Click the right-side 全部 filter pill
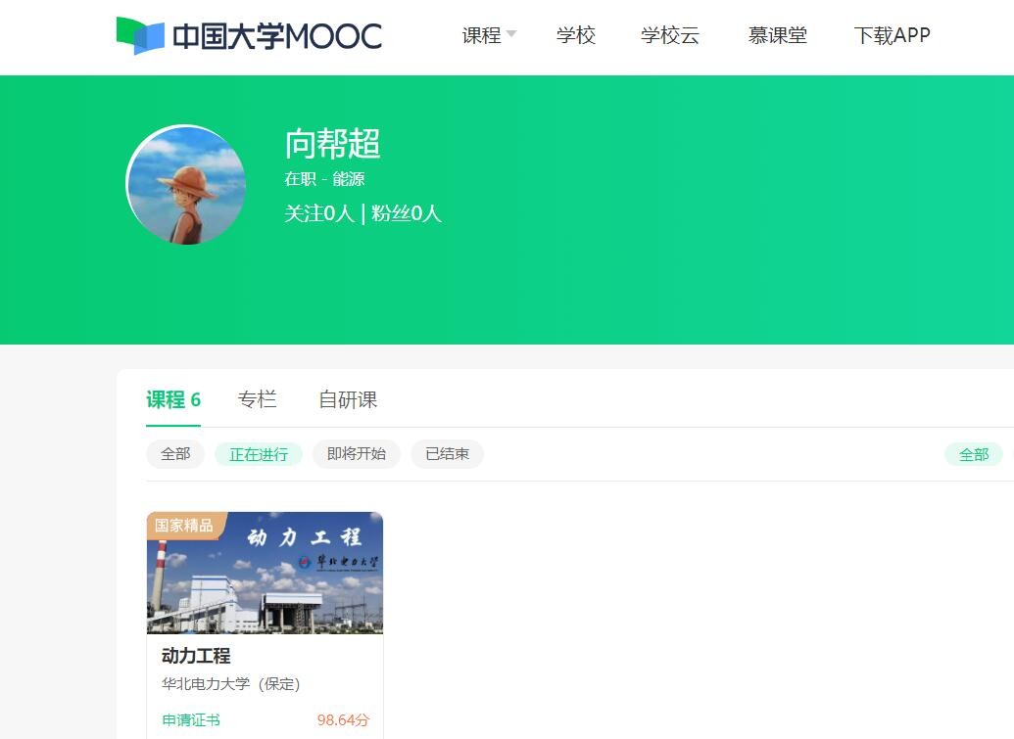 (973, 455)
